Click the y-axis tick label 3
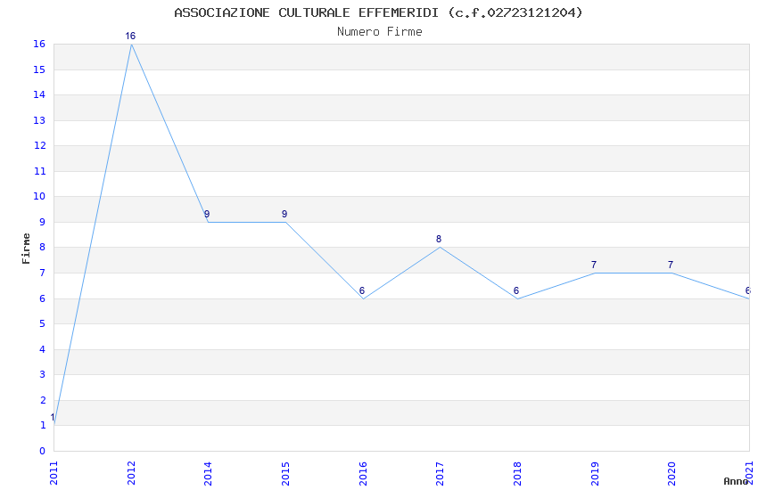 click(43, 374)
